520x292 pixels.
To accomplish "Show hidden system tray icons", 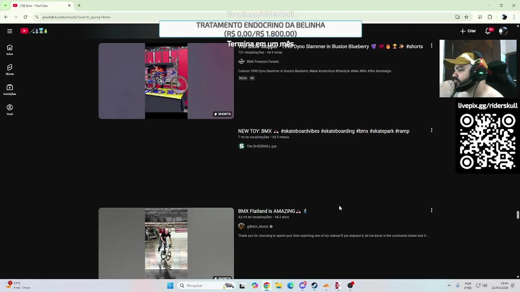I will tap(449, 286).
